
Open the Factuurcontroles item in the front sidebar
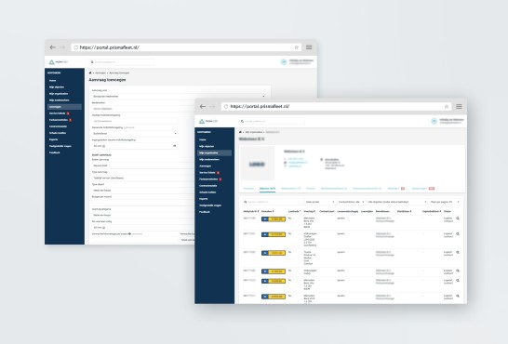pos(208,179)
